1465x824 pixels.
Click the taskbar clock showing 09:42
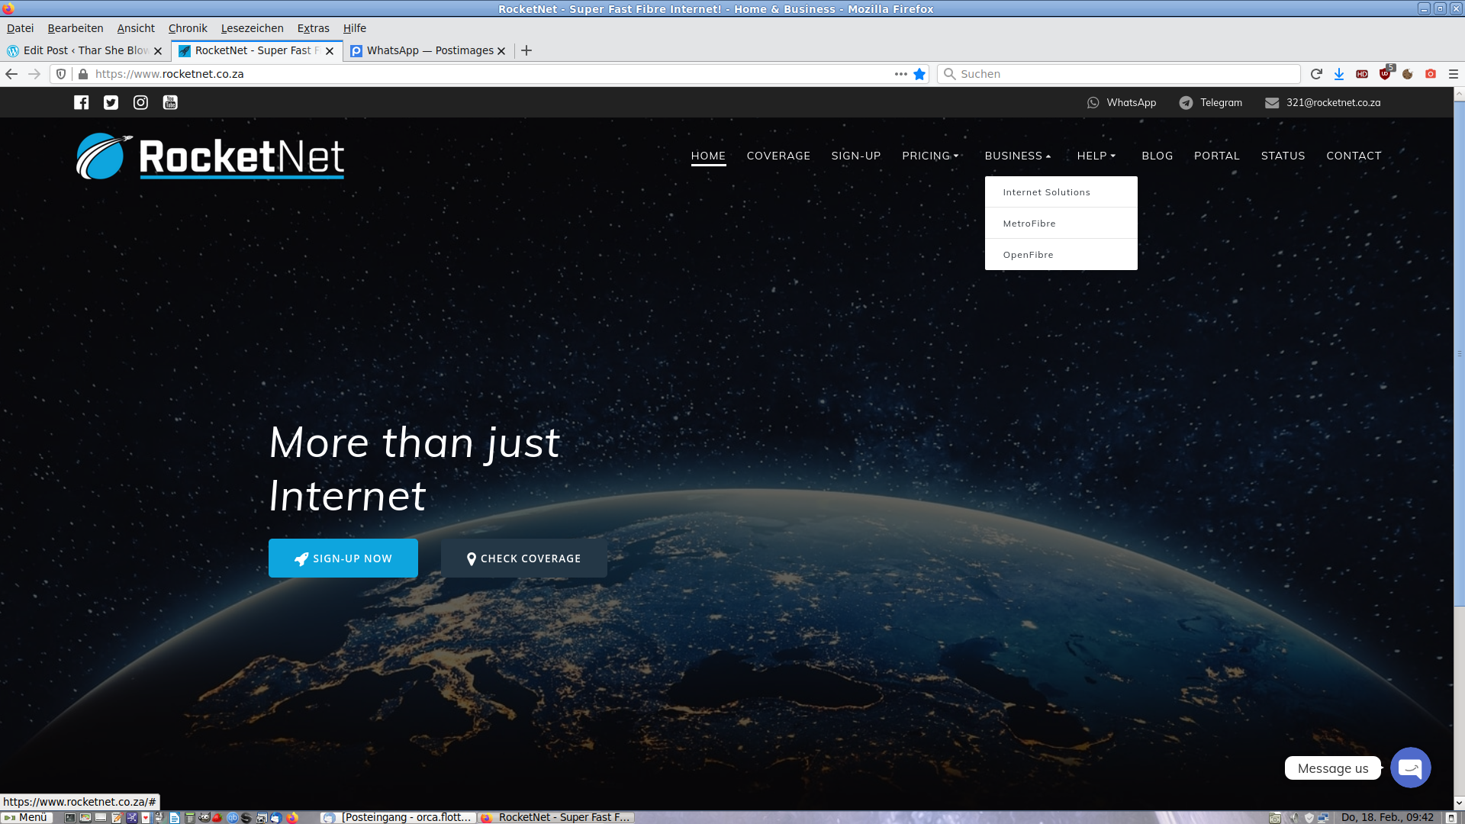(x=1387, y=817)
